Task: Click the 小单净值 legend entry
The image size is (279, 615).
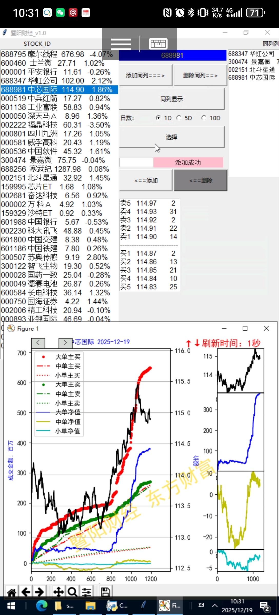Action: (59, 431)
